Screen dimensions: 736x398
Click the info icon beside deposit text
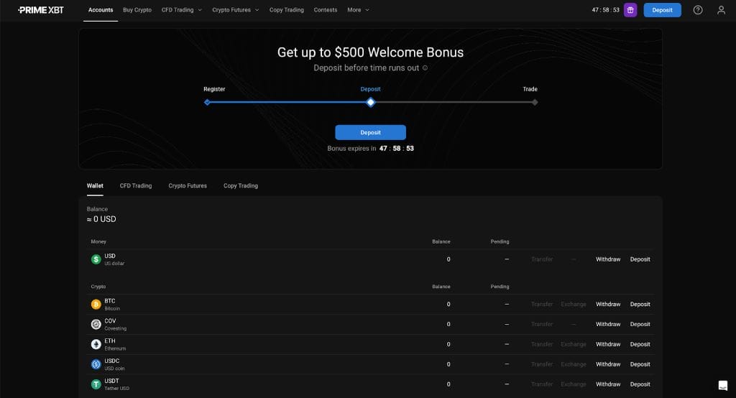(425, 68)
